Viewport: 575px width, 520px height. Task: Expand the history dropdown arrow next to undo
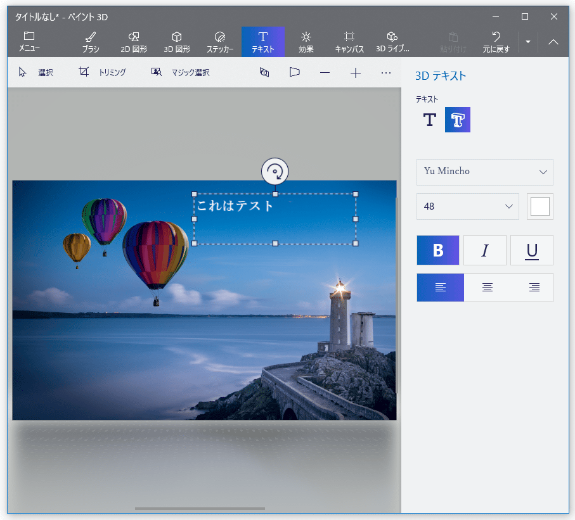click(x=528, y=42)
